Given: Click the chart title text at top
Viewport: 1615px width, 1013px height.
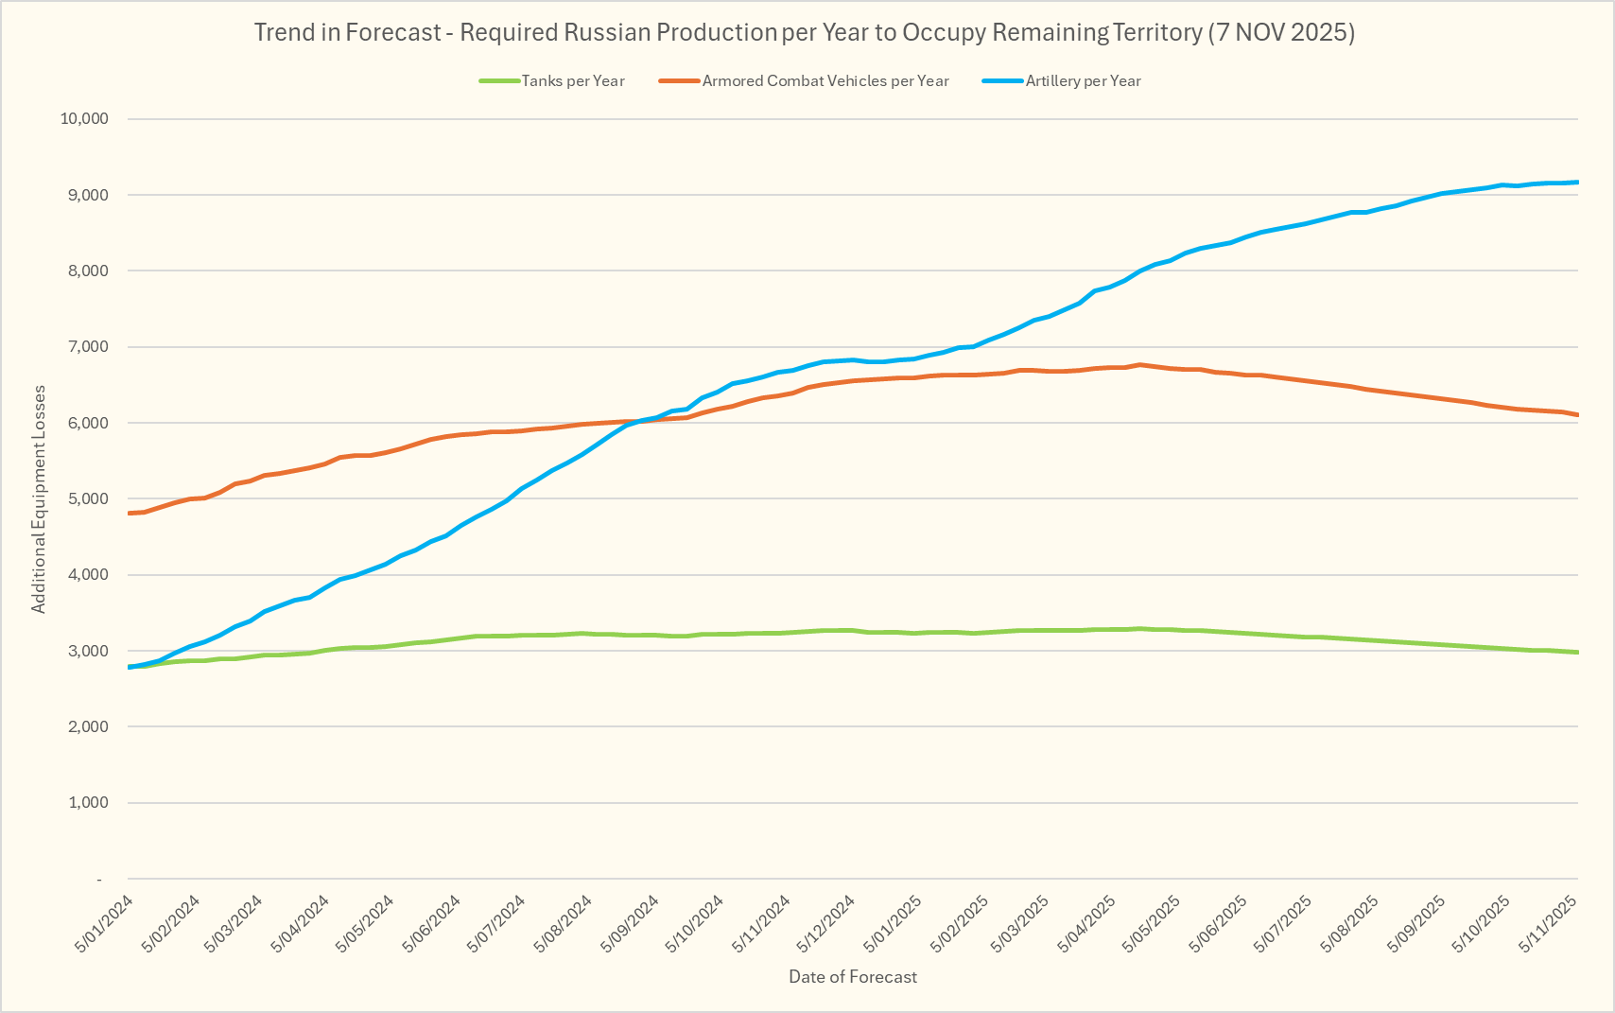Looking at the screenshot, I should tap(804, 32).
